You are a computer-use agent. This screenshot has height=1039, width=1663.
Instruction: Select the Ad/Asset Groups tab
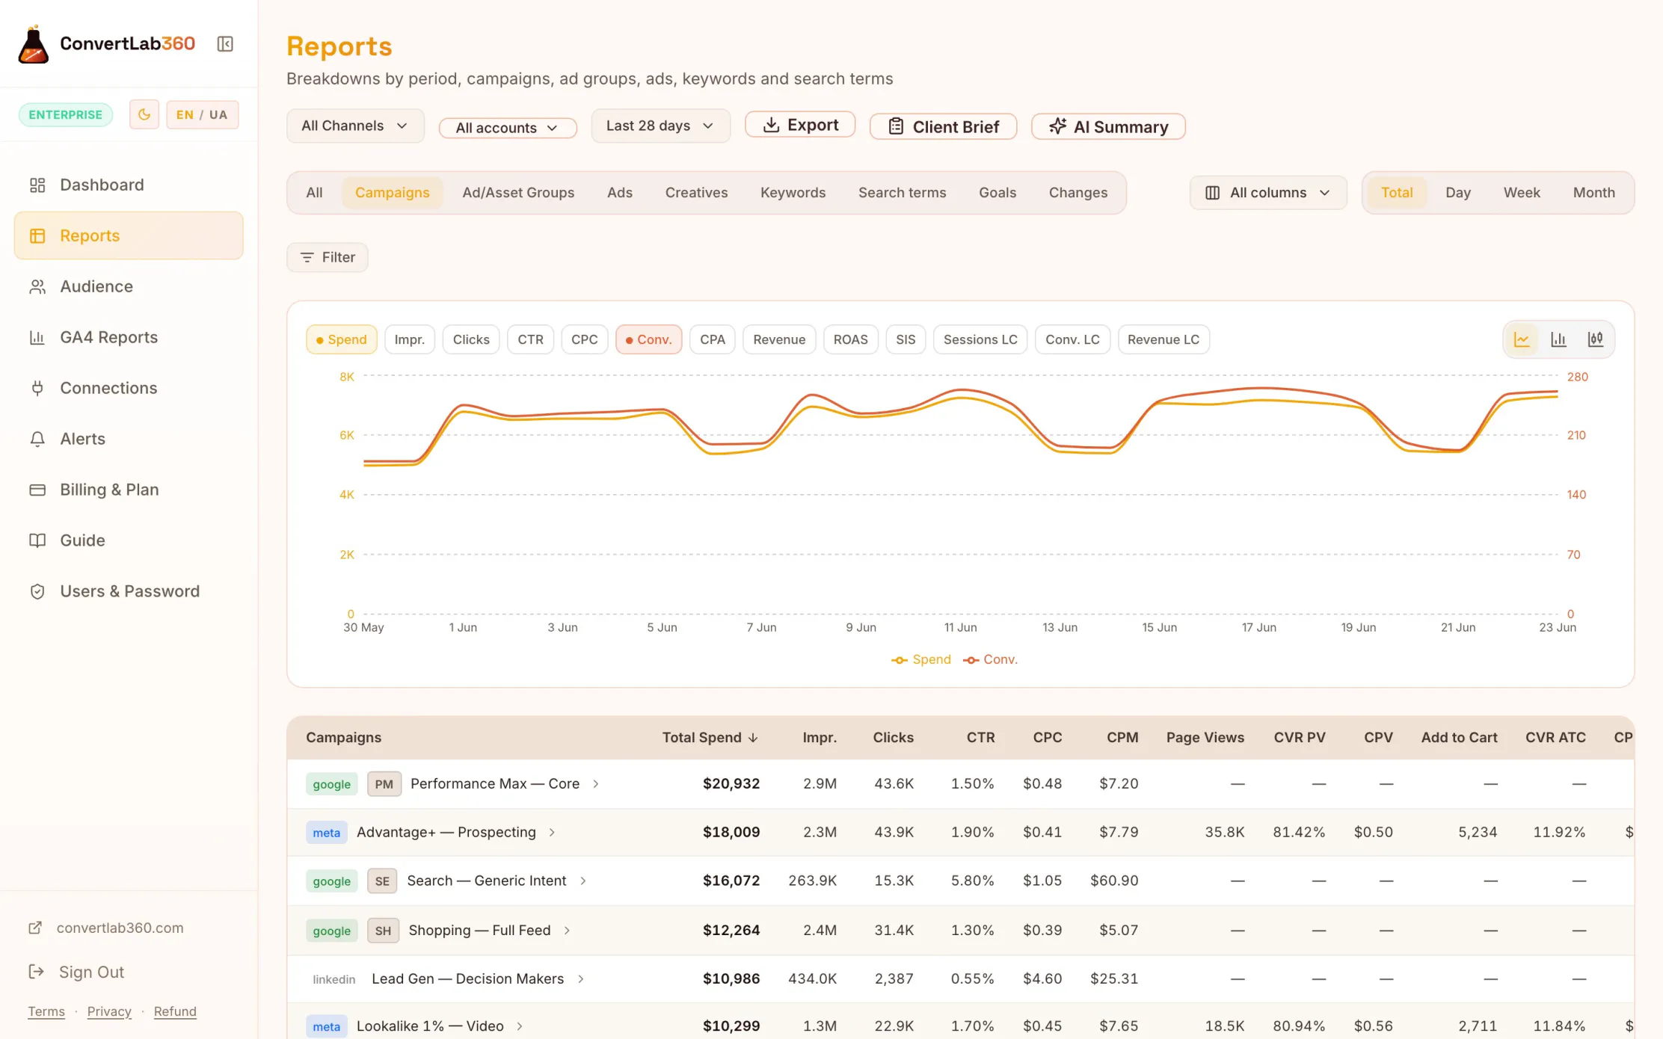point(518,193)
